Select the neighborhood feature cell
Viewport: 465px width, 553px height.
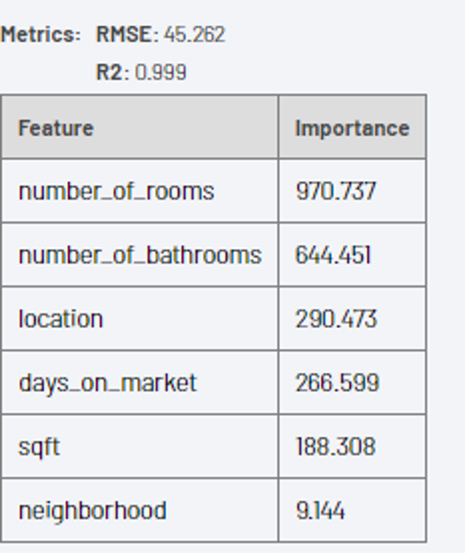(x=140, y=510)
